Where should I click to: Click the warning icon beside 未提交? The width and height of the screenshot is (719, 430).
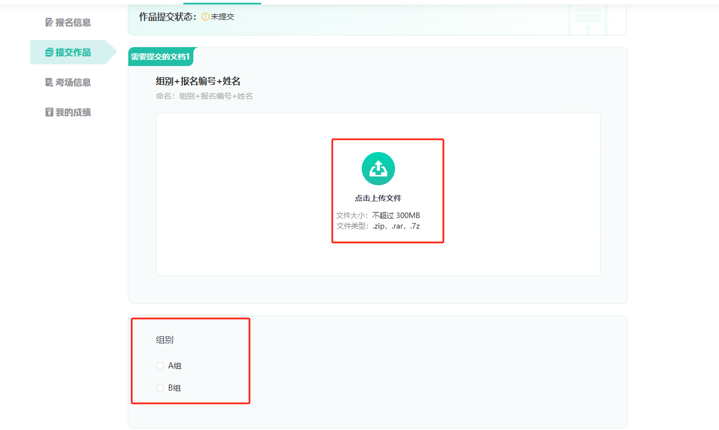[x=205, y=17]
